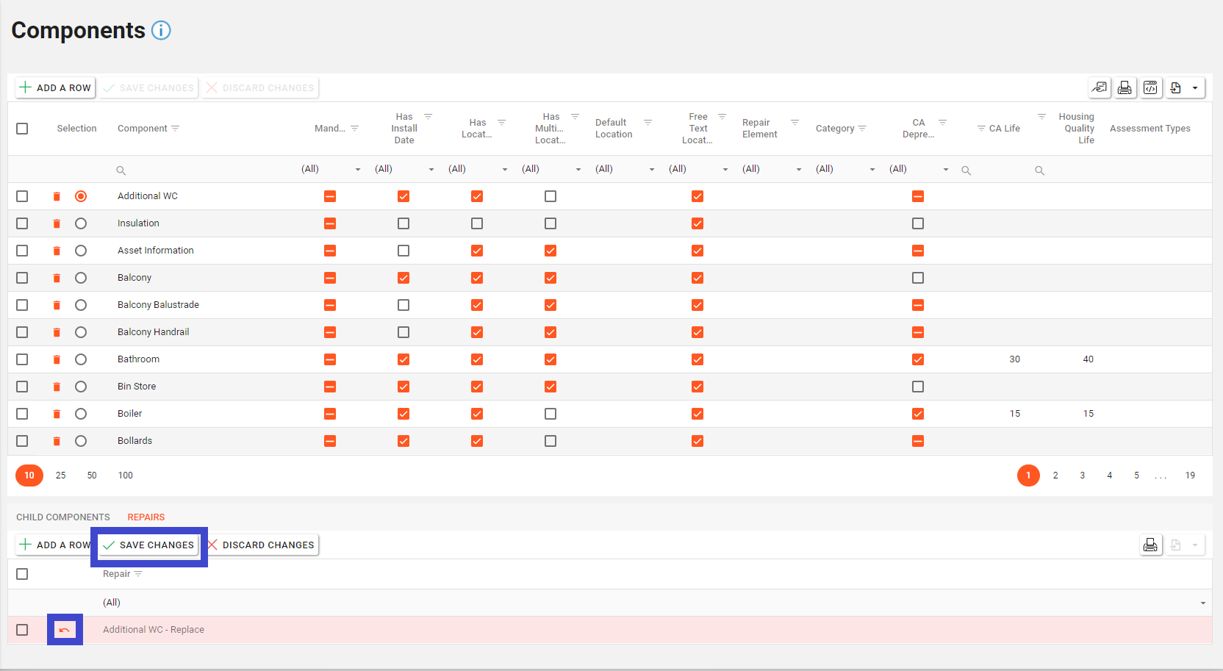Go to page 3 of the grid
1223x671 pixels.
pos(1082,476)
